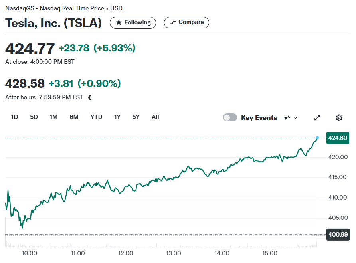Viewport: 356px width, 263px height.
Task: Click the compare arrows icon
Action: coord(173,22)
